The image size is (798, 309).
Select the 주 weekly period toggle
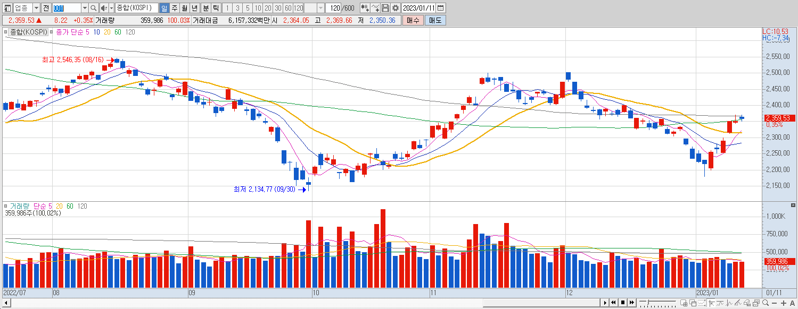pos(175,8)
